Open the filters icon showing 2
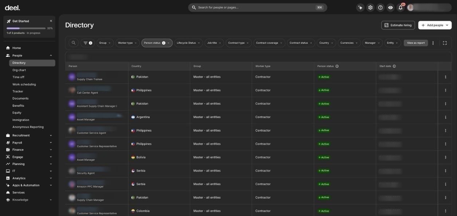The width and height of the screenshot is (457, 216). coord(88,43)
